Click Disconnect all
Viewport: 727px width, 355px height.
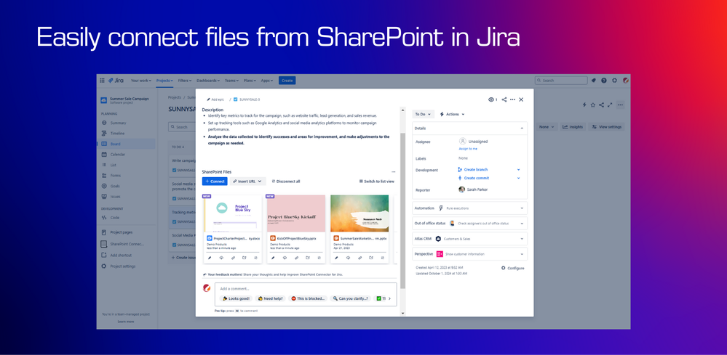285,181
